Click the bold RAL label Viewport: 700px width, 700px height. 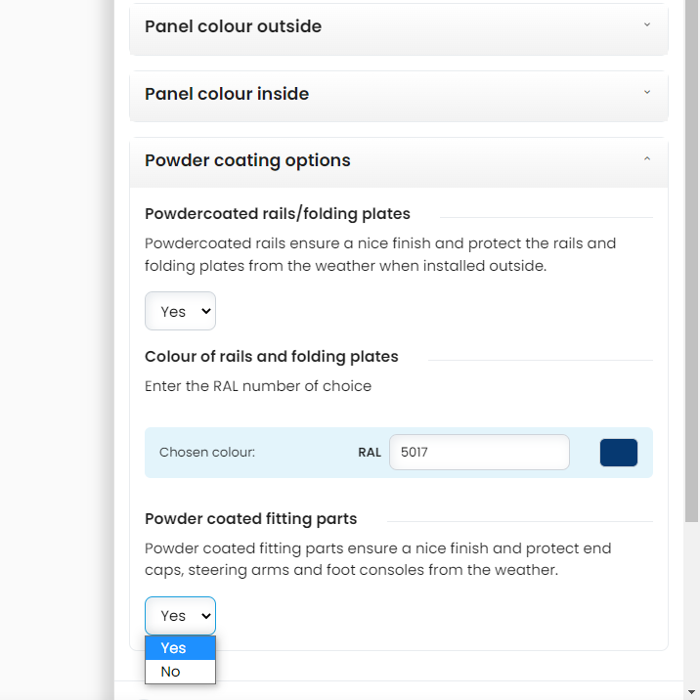370,453
